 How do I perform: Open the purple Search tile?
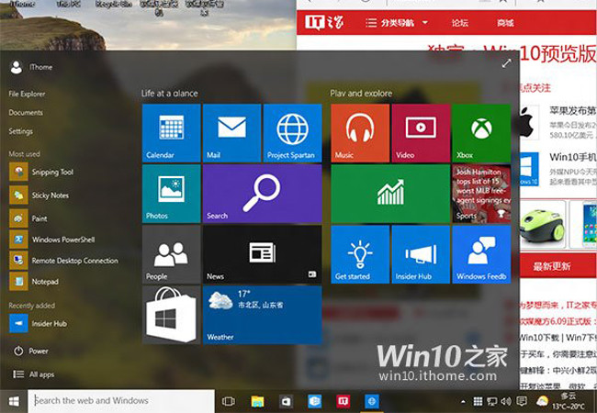(263, 194)
